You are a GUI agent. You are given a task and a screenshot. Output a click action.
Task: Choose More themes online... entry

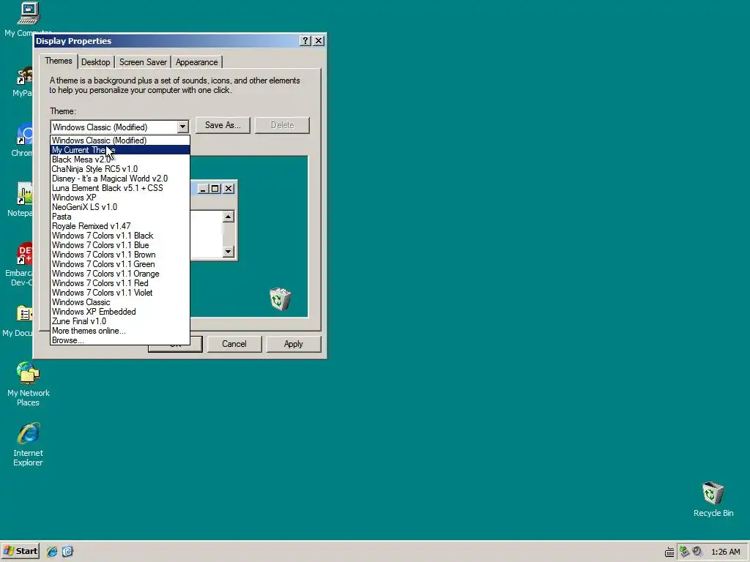click(120, 331)
